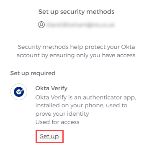
Task: Click the word "Verify" in the method title
Action: click(59, 88)
